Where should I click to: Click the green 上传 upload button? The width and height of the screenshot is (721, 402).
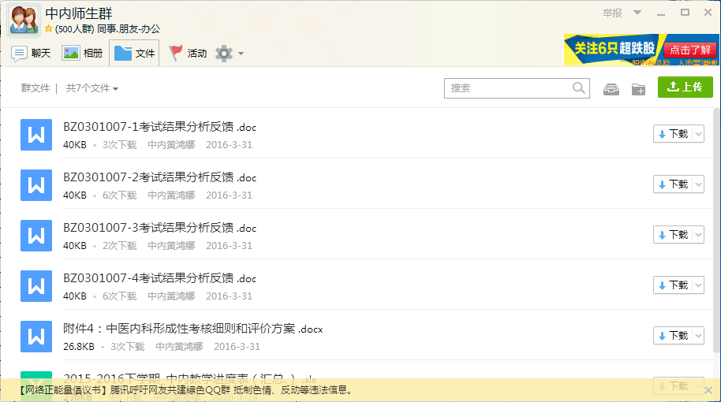click(685, 87)
